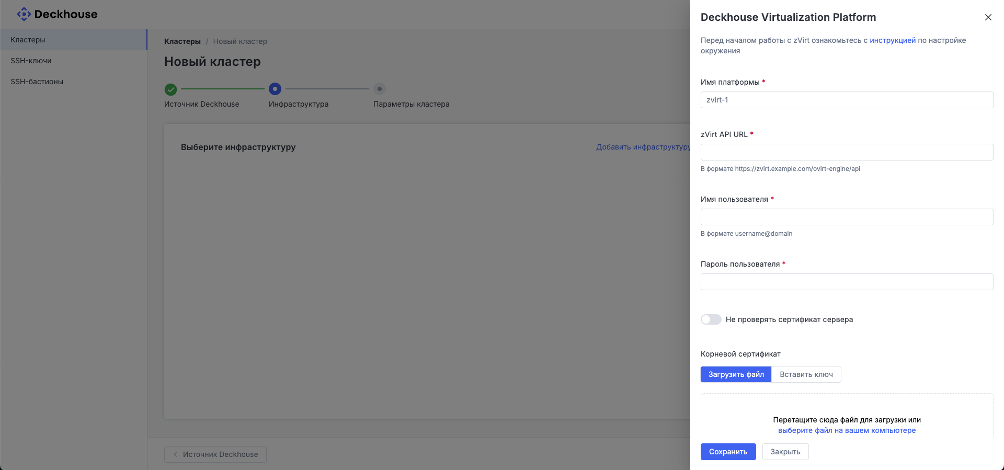Click the Инфраструктура step label
1004x470 pixels.
click(299, 104)
